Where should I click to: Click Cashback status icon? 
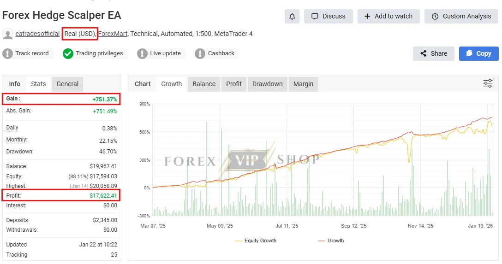[x=200, y=53]
